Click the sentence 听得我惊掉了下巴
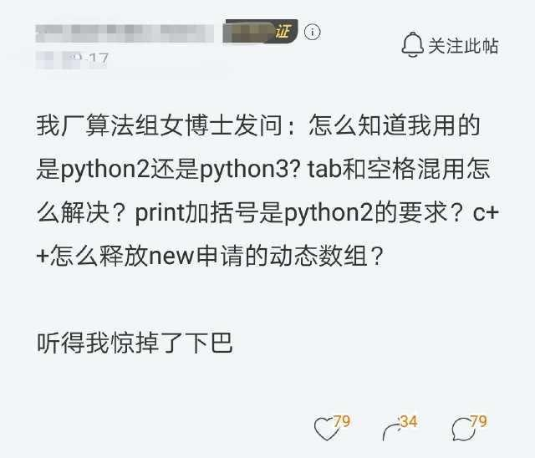This screenshot has height=458, width=535. [x=135, y=343]
